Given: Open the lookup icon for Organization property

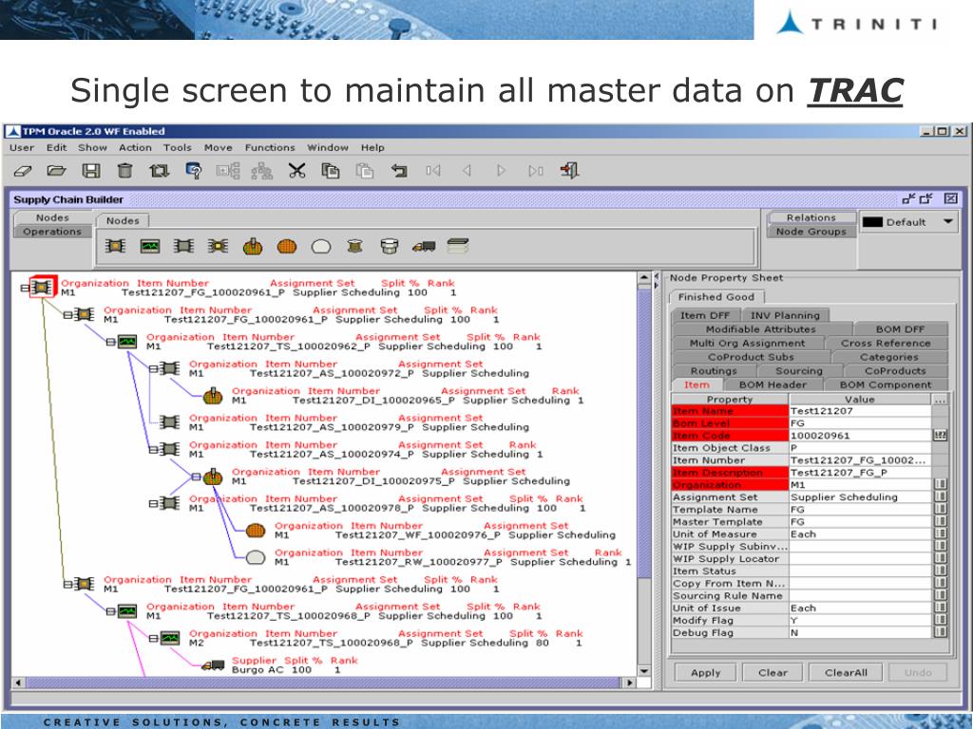Looking at the screenshot, I should [941, 485].
